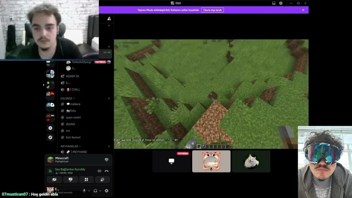This screenshot has width=352, height=198.
Task: Open the mc text channel
Action: coord(85,131)
